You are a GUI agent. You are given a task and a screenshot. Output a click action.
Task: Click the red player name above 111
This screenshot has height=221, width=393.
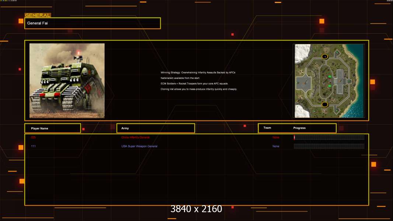(33, 137)
